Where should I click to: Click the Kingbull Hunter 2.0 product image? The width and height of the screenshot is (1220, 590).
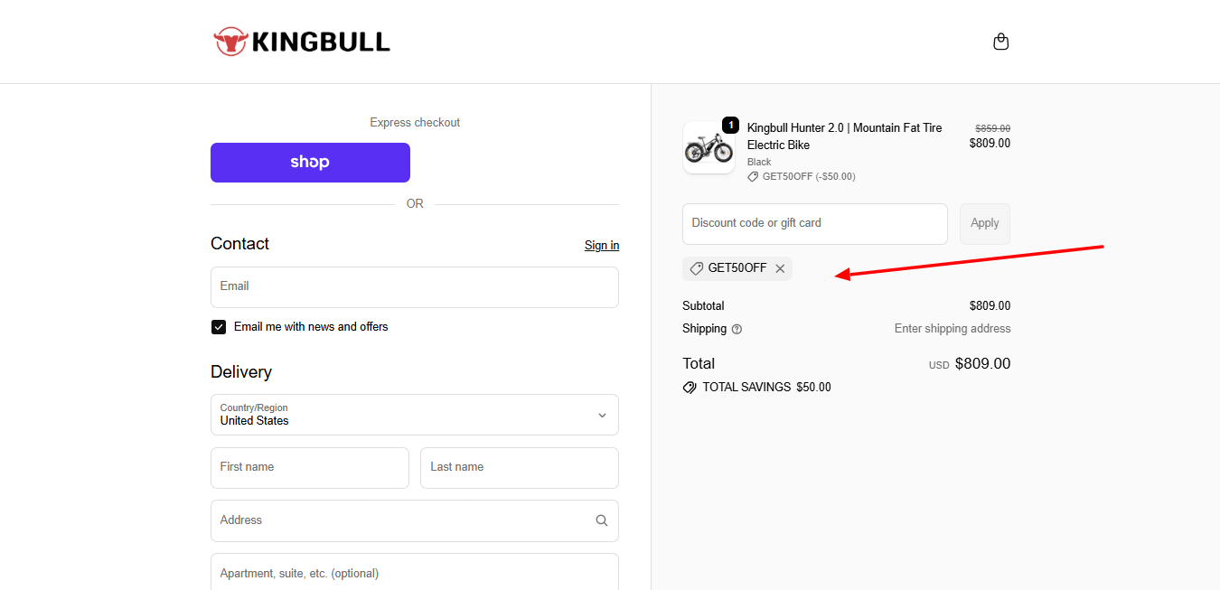pyautogui.click(x=709, y=147)
